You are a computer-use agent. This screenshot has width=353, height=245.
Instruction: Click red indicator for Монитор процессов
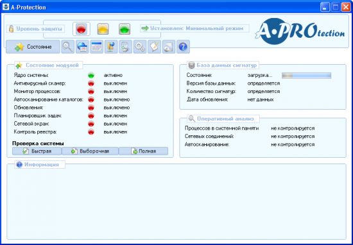point(91,92)
